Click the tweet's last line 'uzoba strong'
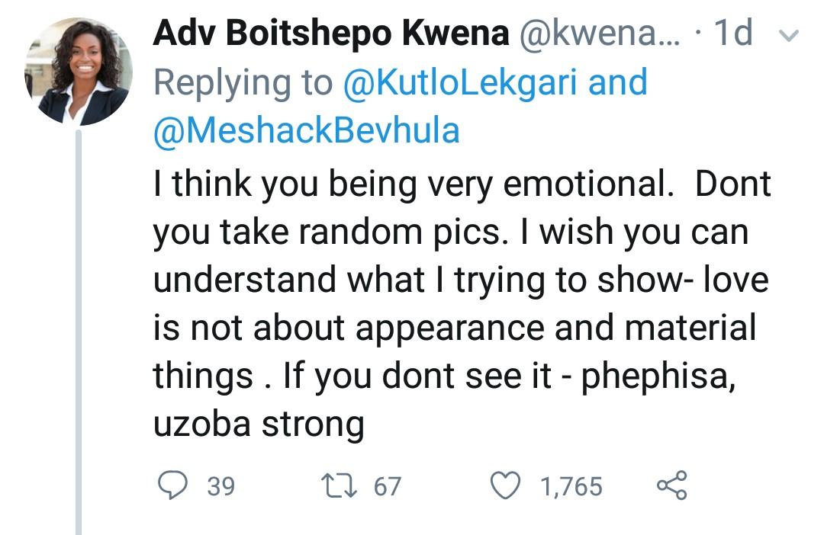Screen dimensions: 824x535 pyautogui.click(x=259, y=424)
